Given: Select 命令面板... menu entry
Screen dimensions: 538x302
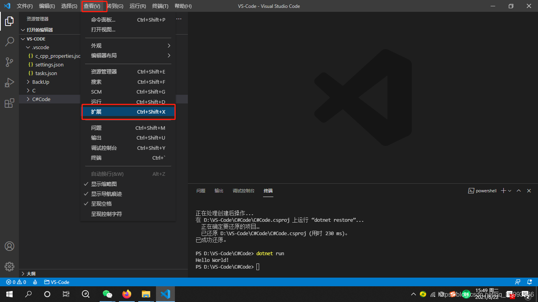Looking at the screenshot, I should pyautogui.click(x=128, y=20).
